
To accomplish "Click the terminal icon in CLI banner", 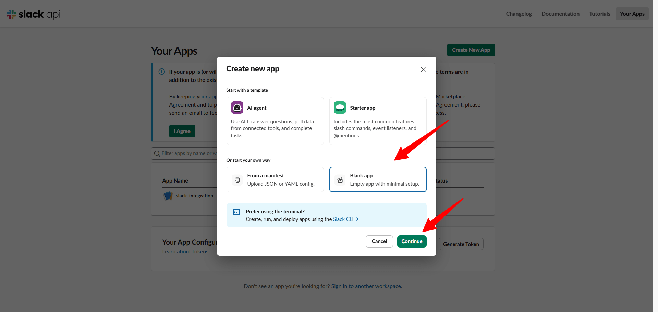I will [236, 212].
